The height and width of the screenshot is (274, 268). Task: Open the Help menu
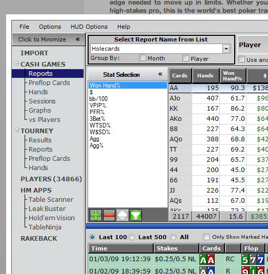[123, 27]
